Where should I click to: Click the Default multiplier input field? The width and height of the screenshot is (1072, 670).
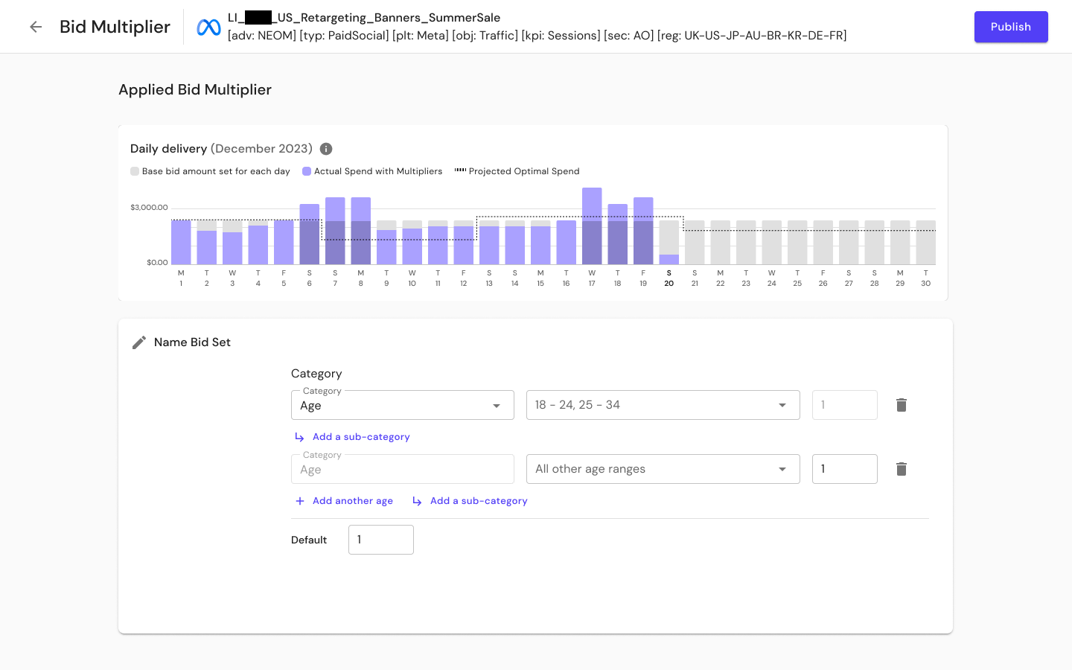pos(380,539)
